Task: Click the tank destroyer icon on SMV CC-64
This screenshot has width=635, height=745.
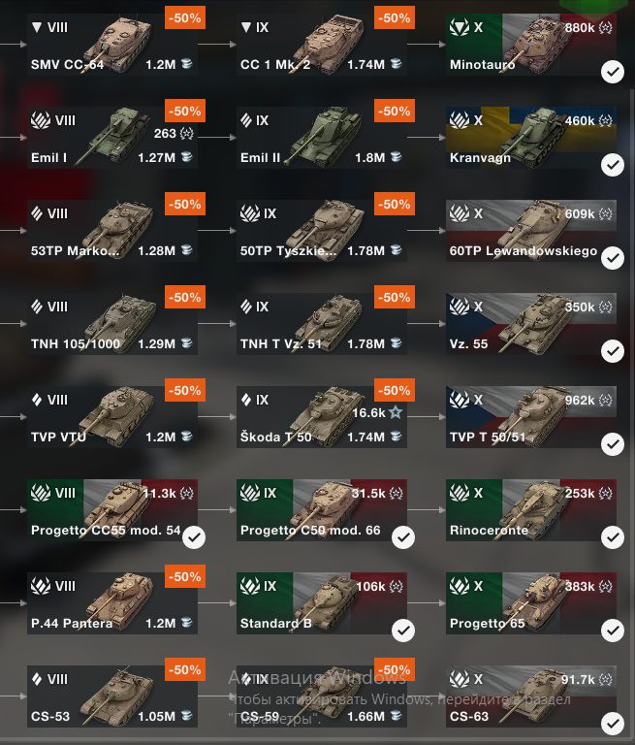Action: [37, 27]
